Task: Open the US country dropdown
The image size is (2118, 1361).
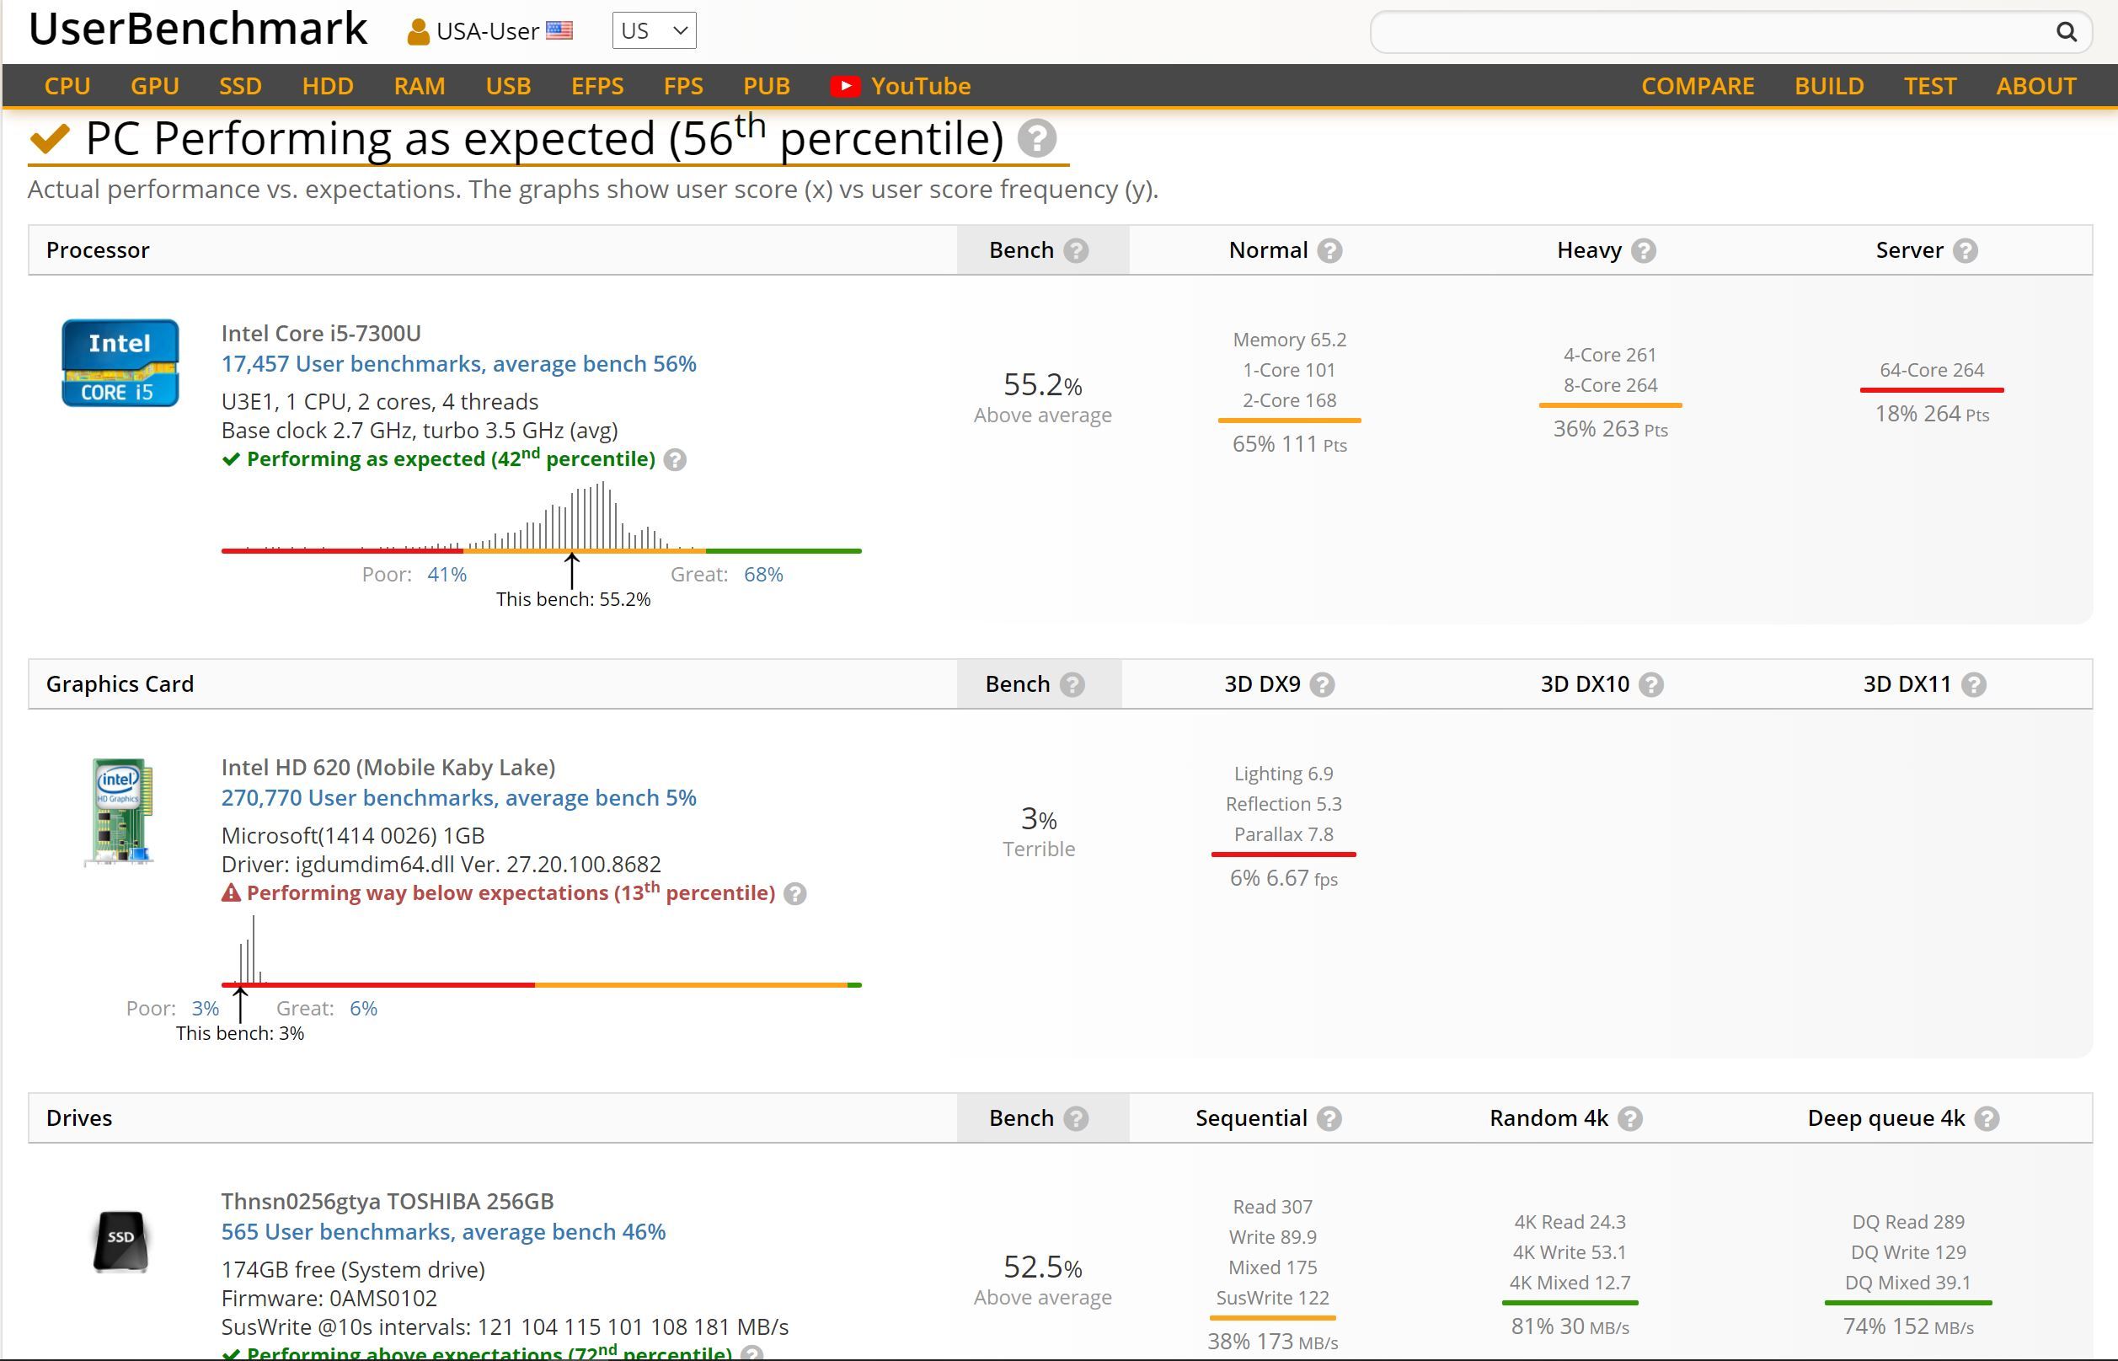Action: pyautogui.click(x=654, y=31)
